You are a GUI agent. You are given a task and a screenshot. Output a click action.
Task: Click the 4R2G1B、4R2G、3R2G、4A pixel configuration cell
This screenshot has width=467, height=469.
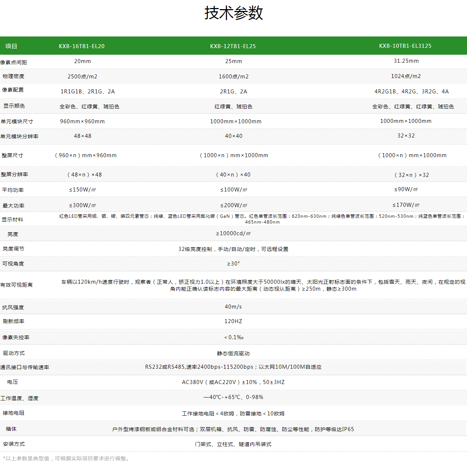click(412, 92)
